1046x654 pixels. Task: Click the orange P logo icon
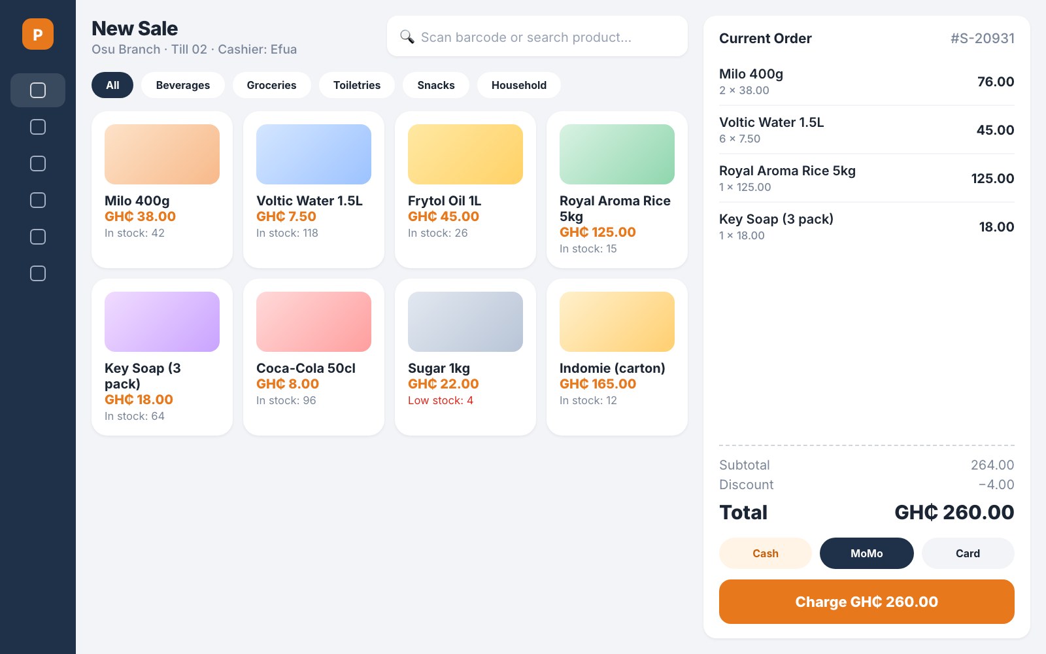(38, 34)
